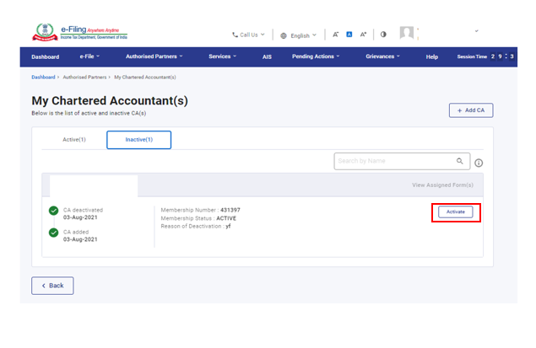Click the info icon beside search
The width and height of the screenshot is (536, 348).
[x=479, y=163]
